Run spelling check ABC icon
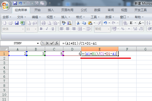152x101 pixels. pos(64,23)
